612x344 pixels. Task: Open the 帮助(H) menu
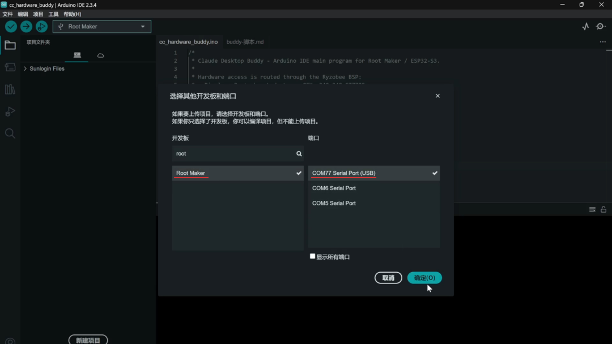pos(72,14)
